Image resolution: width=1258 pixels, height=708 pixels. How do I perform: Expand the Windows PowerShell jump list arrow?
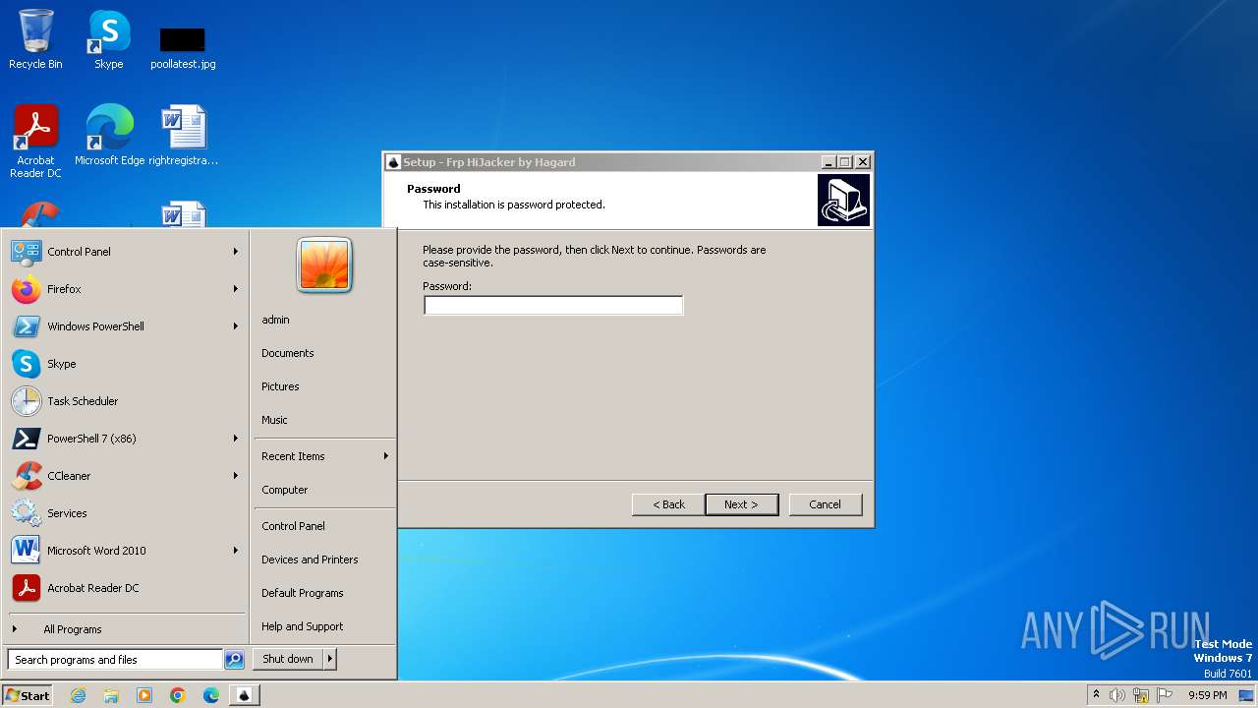tap(236, 326)
